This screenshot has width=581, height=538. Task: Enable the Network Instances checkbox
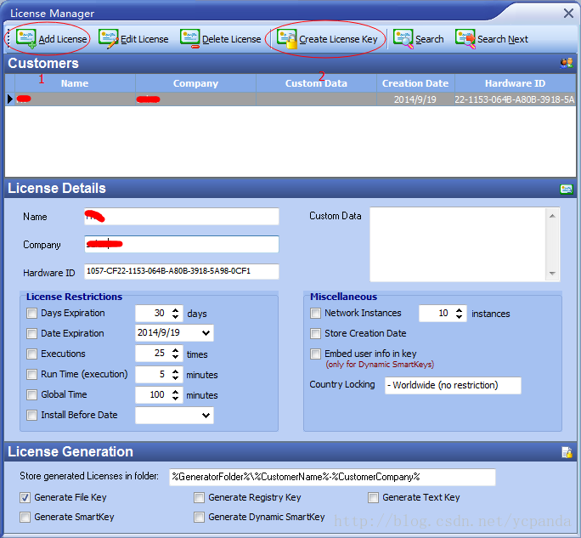click(x=315, y=314)
